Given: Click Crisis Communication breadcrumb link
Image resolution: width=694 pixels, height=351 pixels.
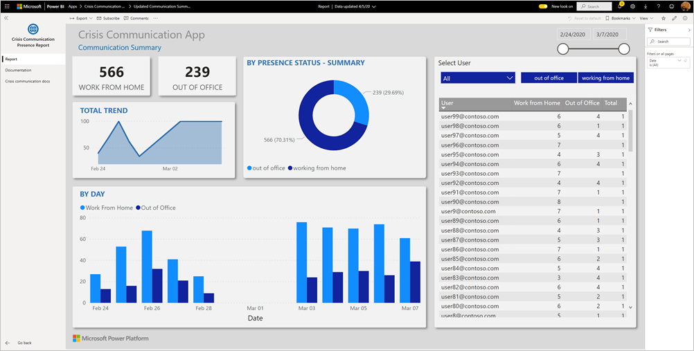Looking at the screenshot, I should [105, 7].
